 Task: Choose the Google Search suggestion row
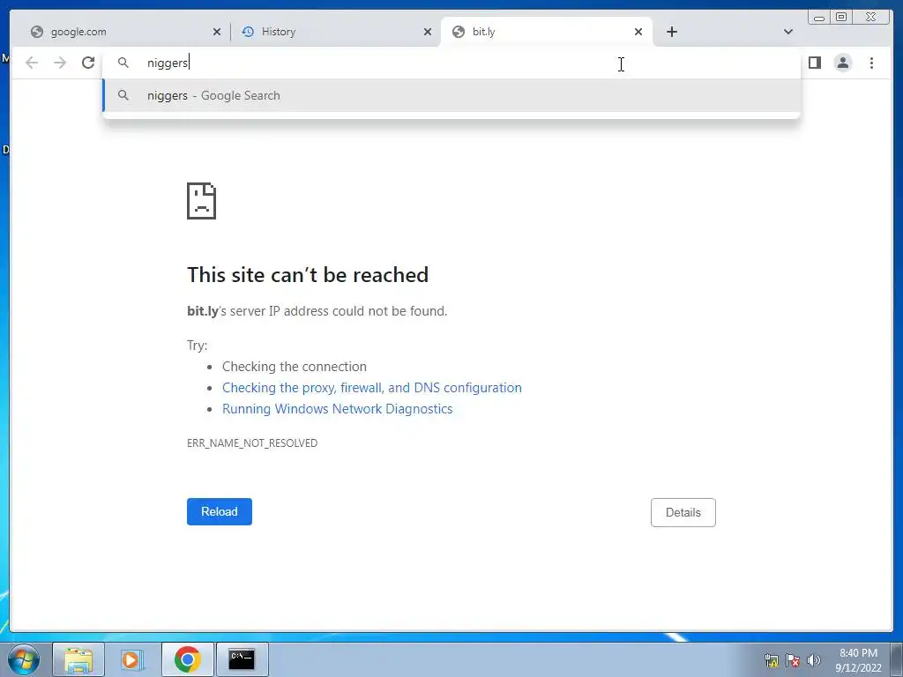click(451, 95)
